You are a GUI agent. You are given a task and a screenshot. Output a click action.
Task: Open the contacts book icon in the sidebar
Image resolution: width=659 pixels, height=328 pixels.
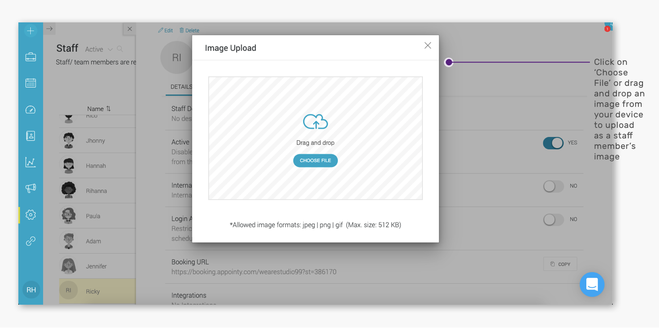31,136
